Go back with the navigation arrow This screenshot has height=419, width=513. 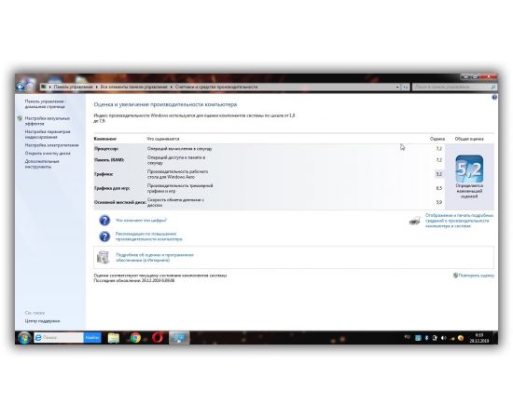pos(21,87)
